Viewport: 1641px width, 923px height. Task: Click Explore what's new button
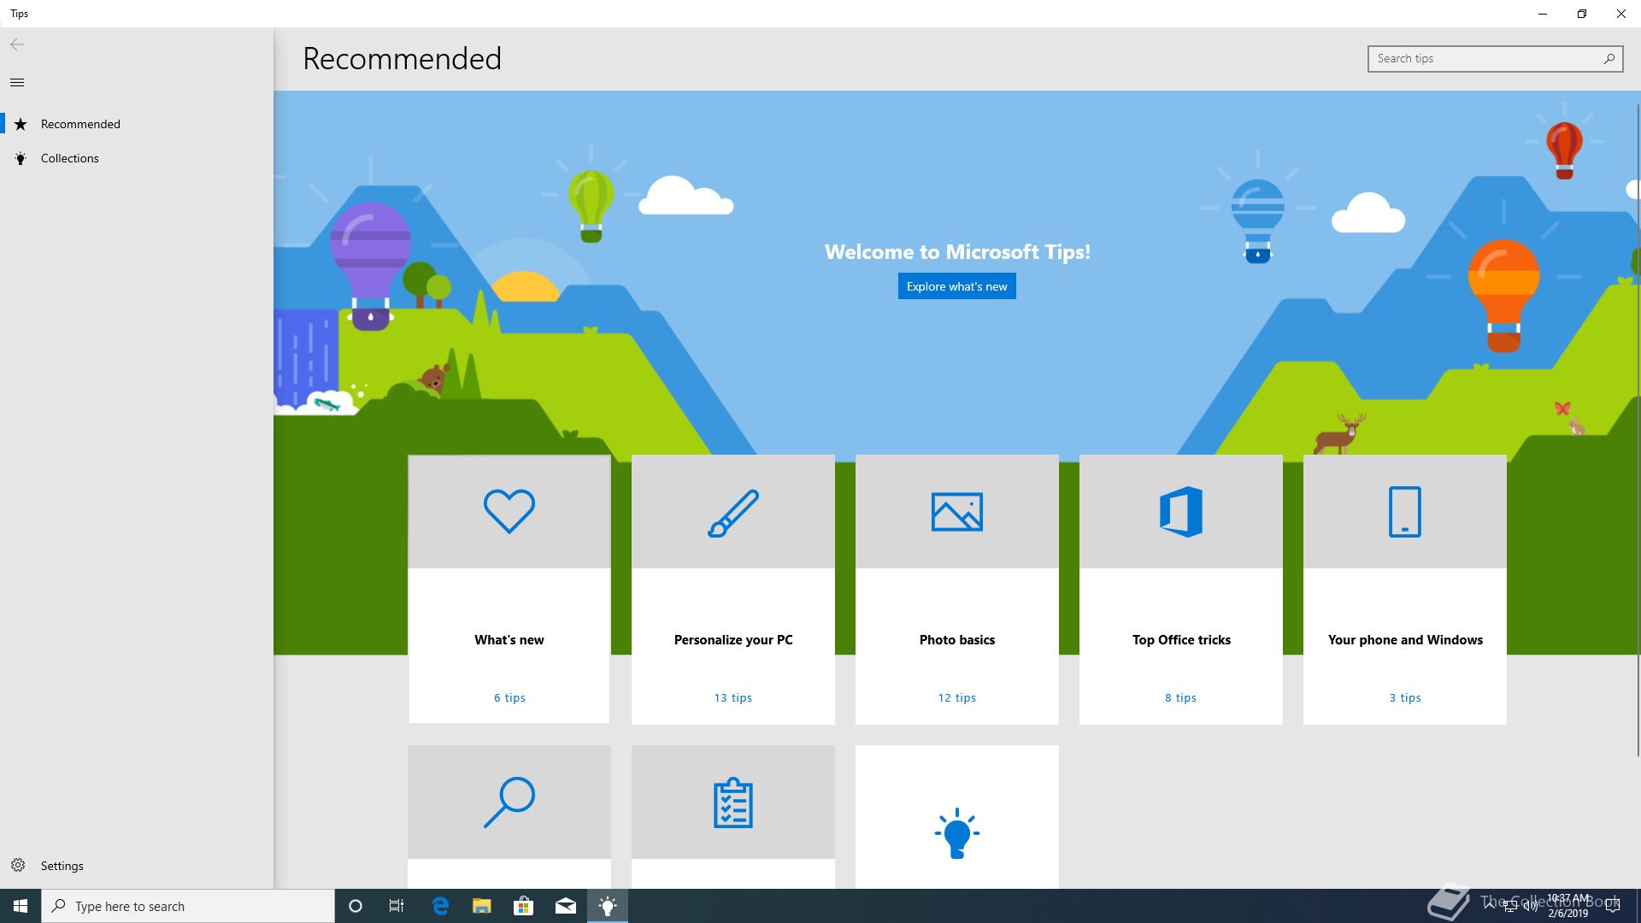pyautogui.click(x=956, y=286)
